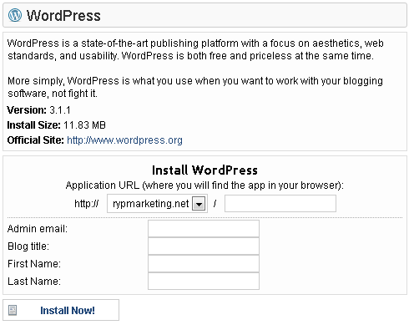409x325 pixels.
Task: Click the 'Install WordPress' heading
Action: click(x=204, y=170)
